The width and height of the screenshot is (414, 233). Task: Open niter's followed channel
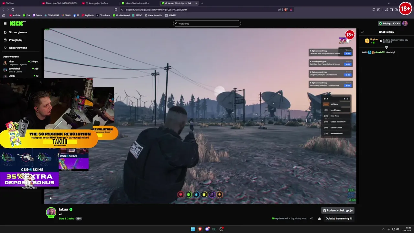[21, 63]
